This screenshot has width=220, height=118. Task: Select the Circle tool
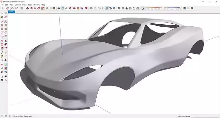click(x=2, y=29)
